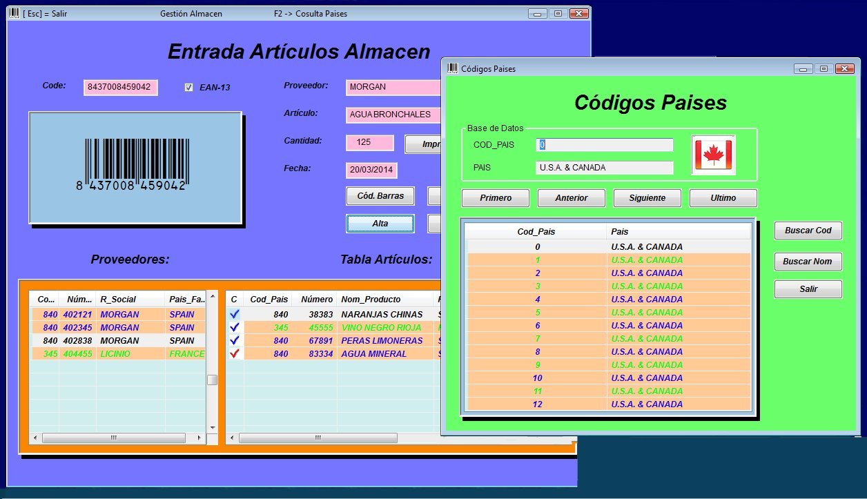Click Pais_Fa... column header in Proveedores table
This screenshot has height=499, width=867.
point(186,300)
